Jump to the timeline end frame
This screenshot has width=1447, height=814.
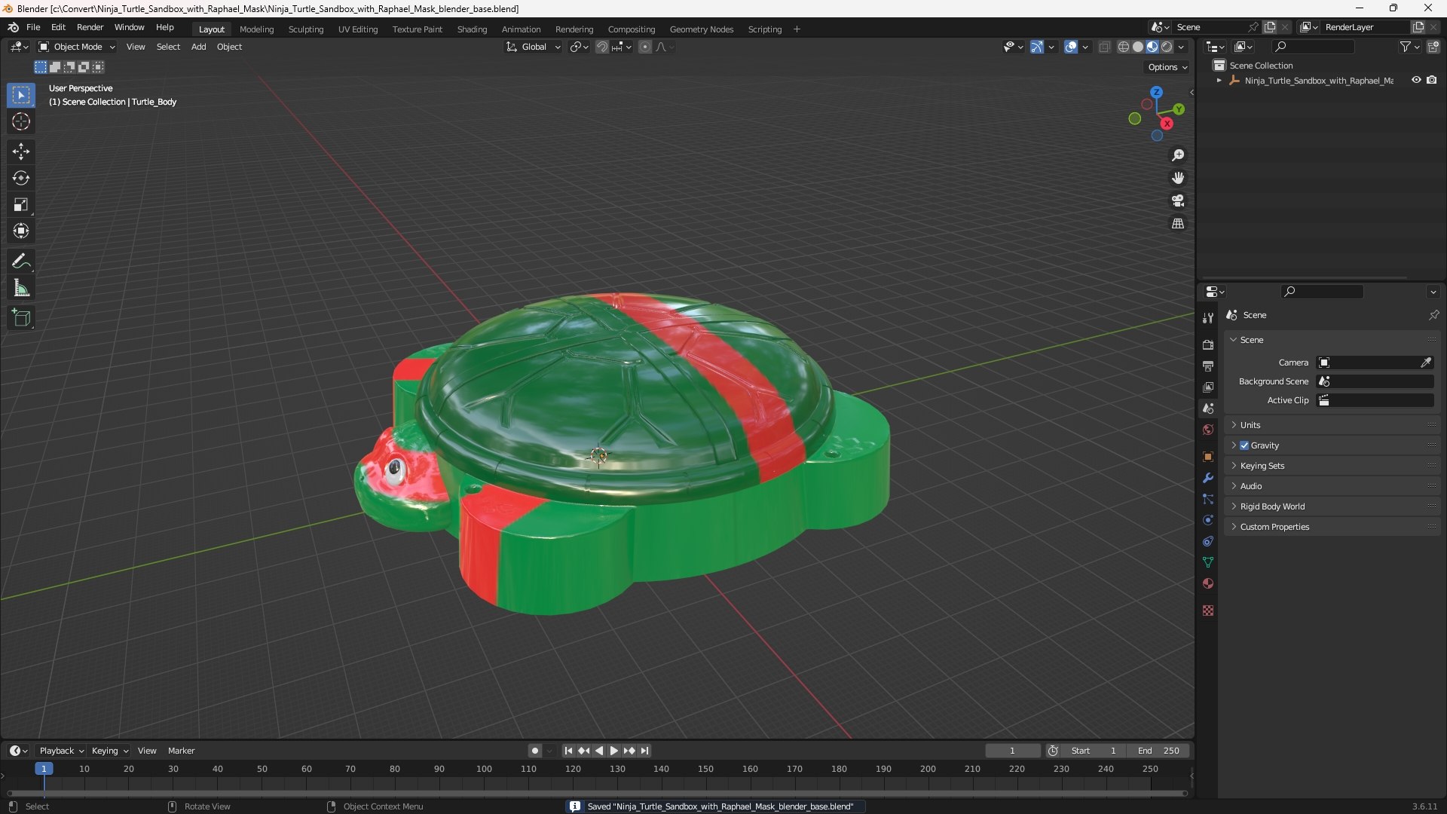pos(644,751)
